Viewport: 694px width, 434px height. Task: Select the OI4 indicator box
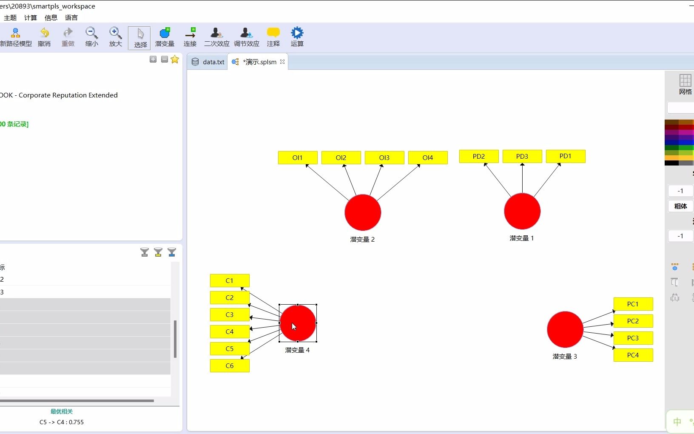(x=428, y=157)
